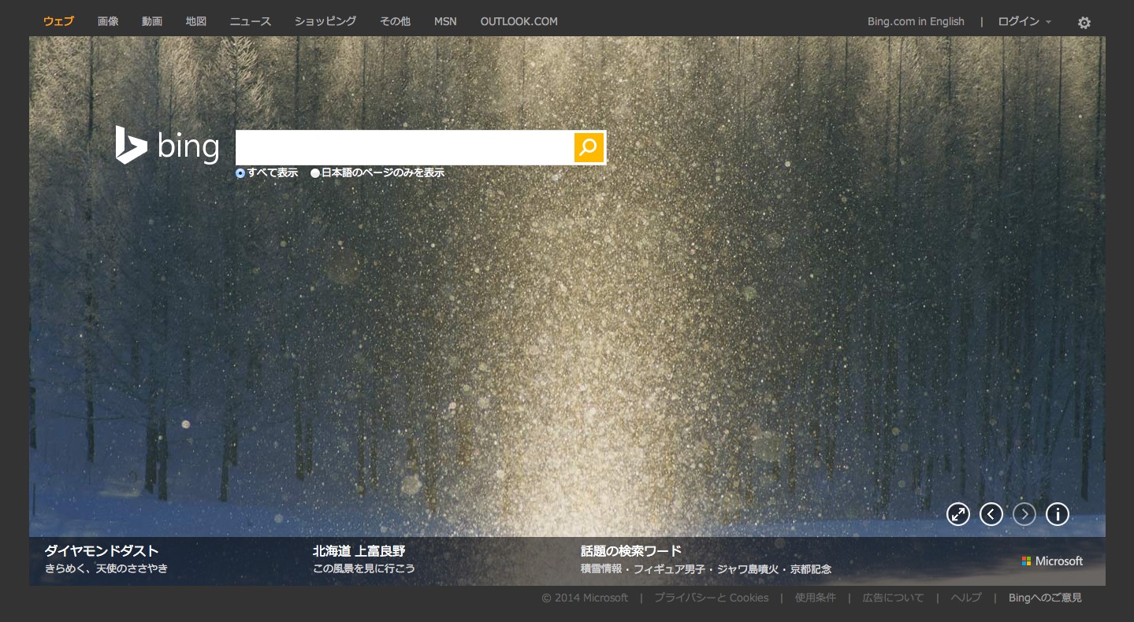This screenshot has height=622, width=1134.
Task: Click the yellow search magnifier button
Action: point(589,148)
